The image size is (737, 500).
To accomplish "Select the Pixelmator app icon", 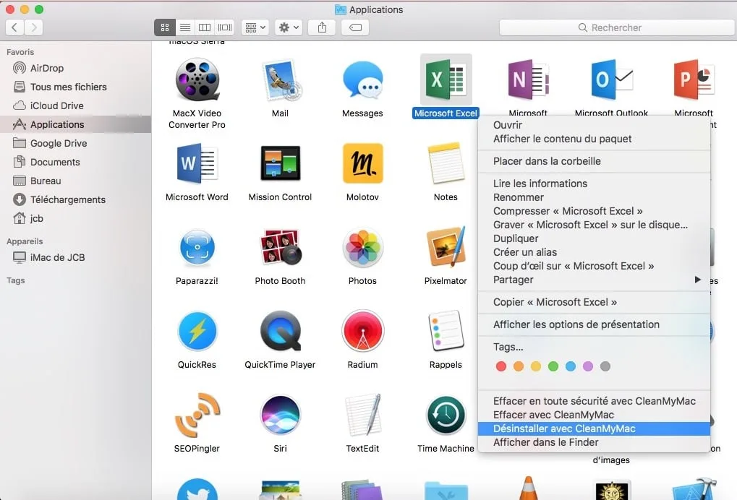I will pos(446,247).
